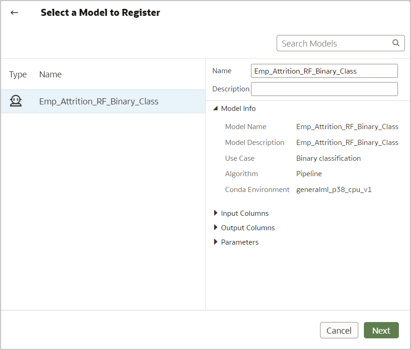The image size is (411, 350).
Task: Expand the Output Columns section
Action: click(x=216, y=227)
